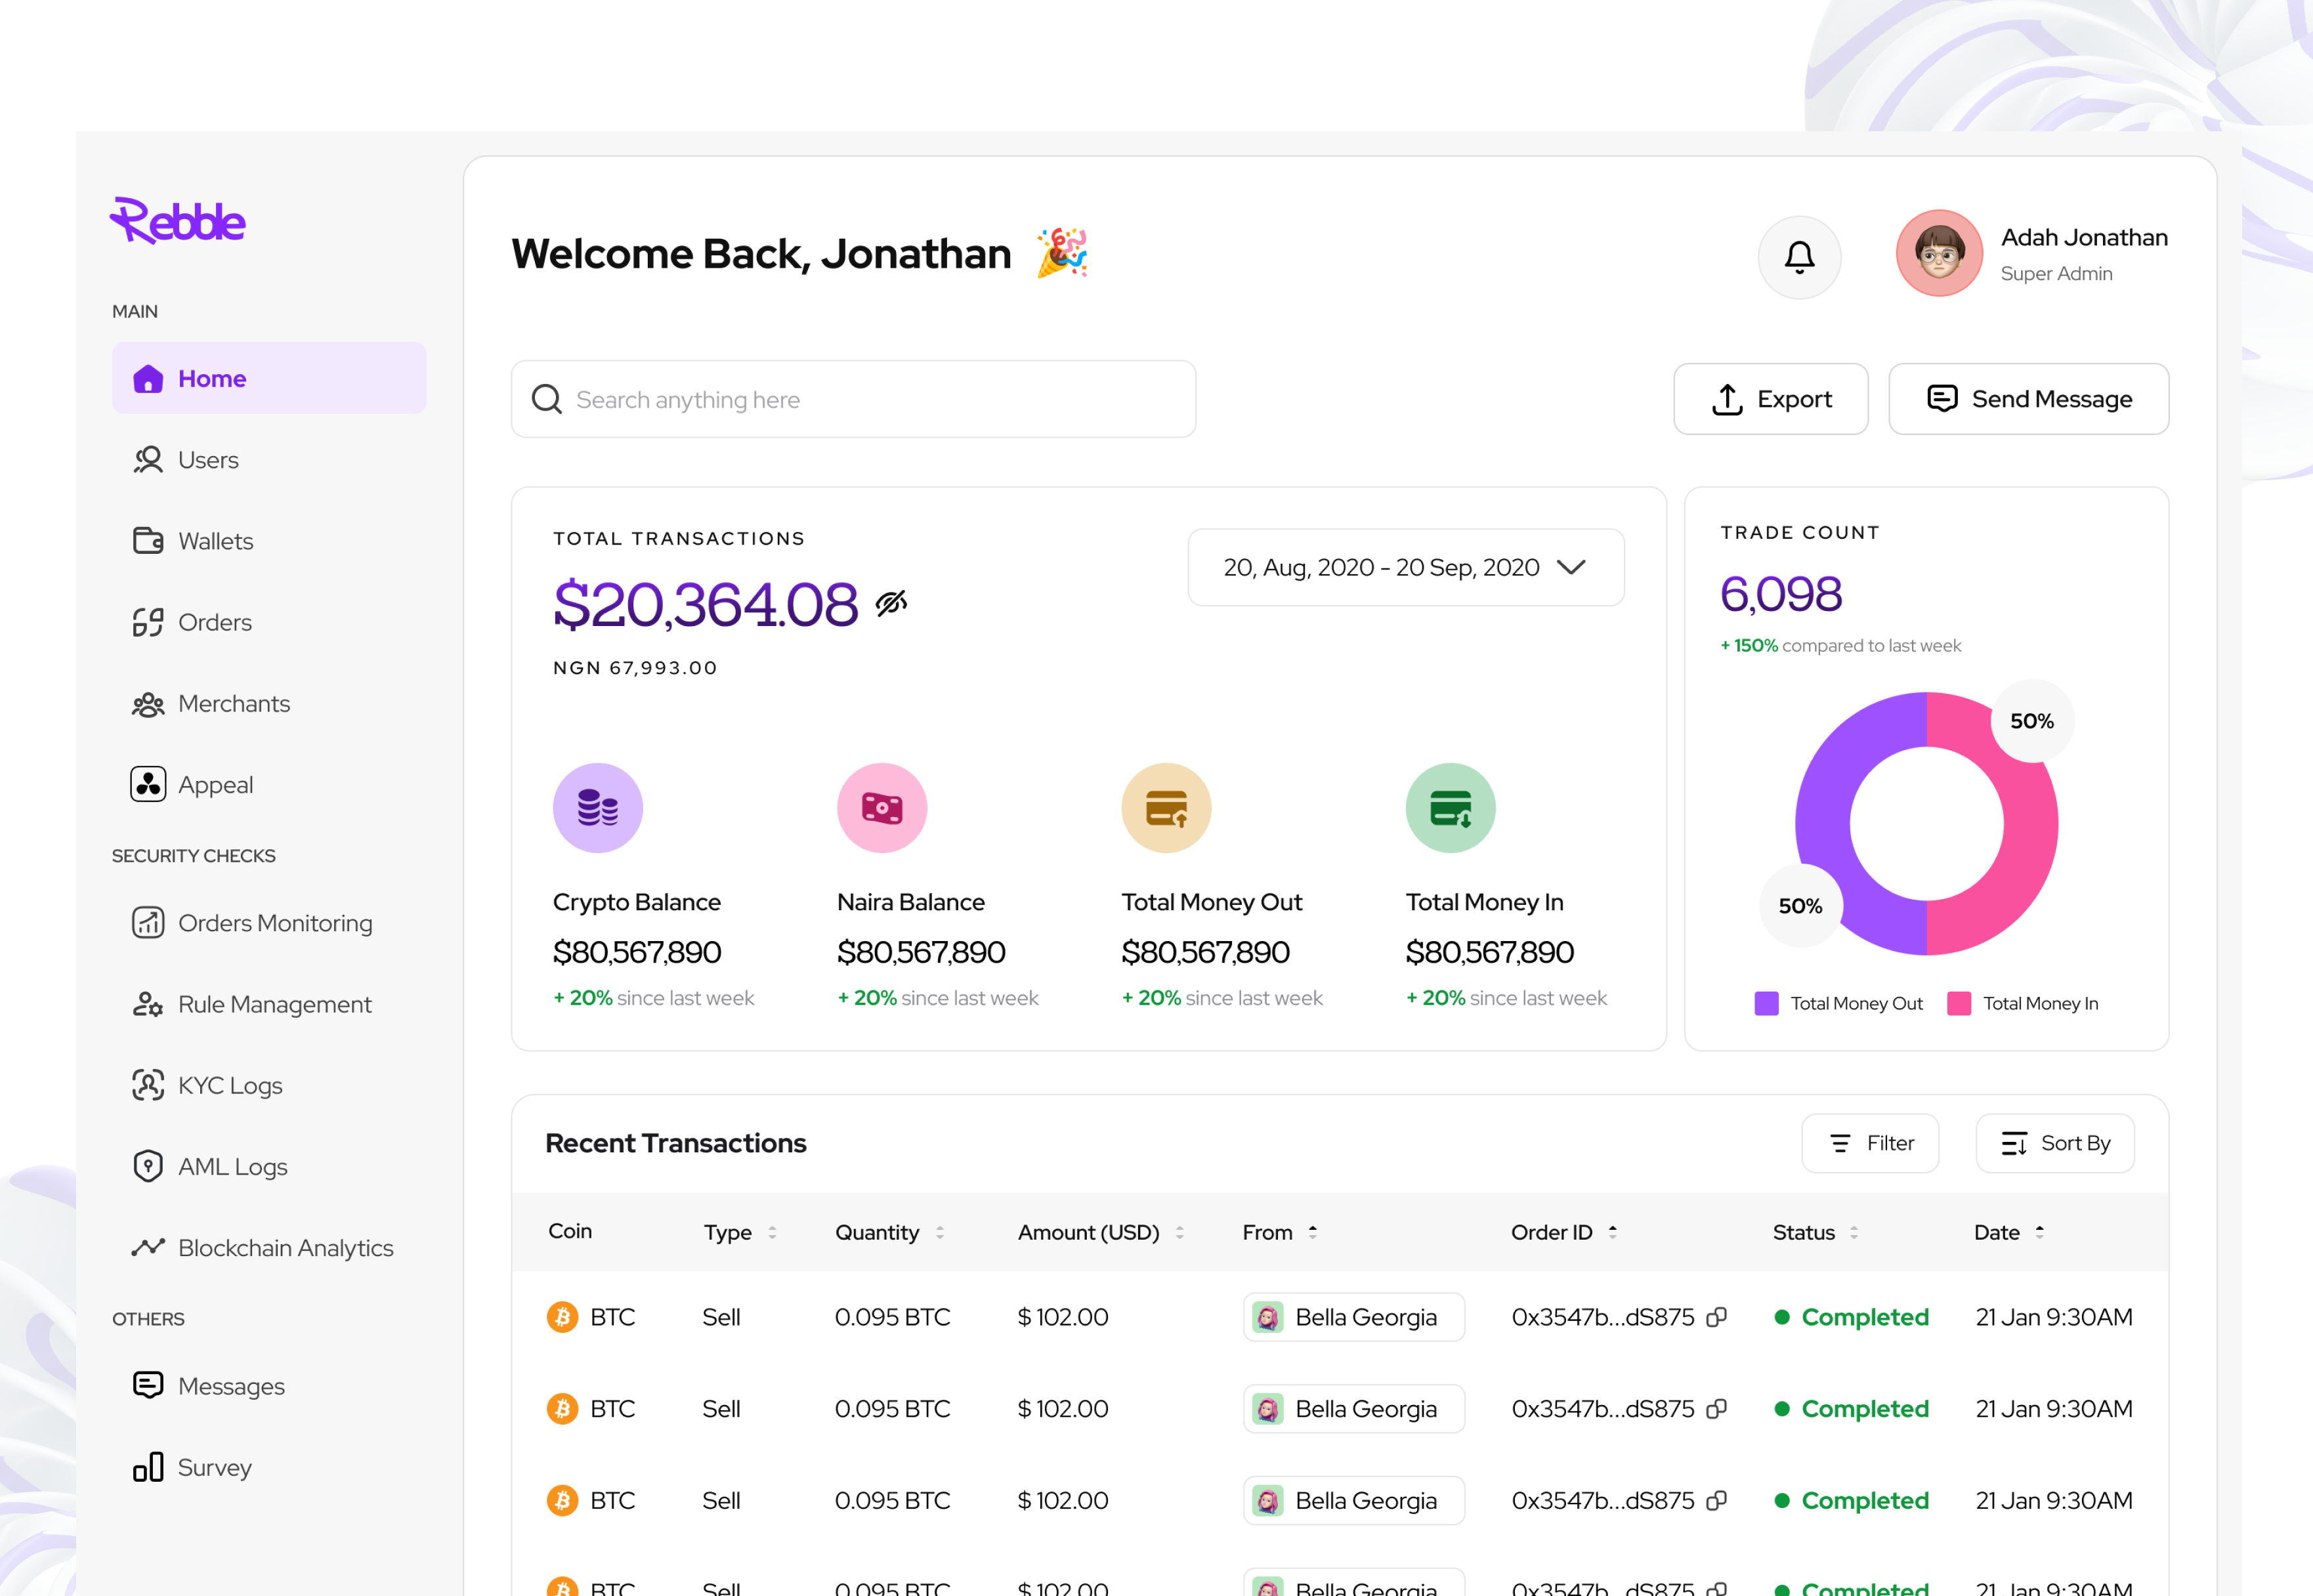Image resolution: width=2313 pixels, height=1596 pixels.
Task: Click the Super Admin role label
Action: 2056,273
